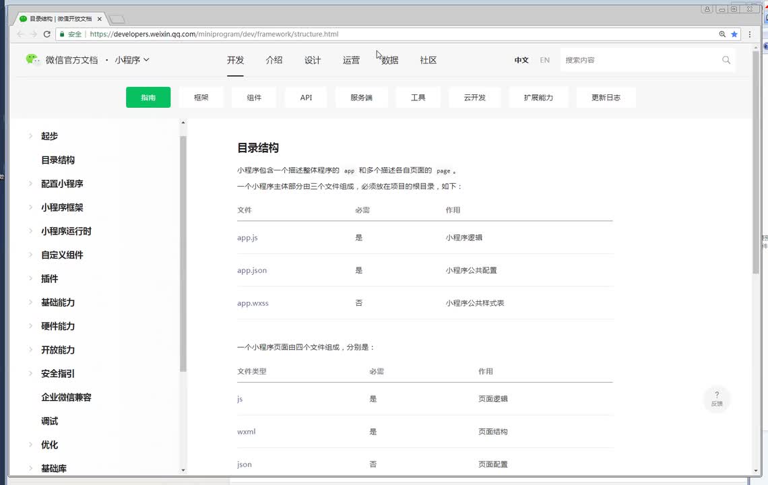Image resolution: width=768 pixels, height=485 pixels.
Task: Click the 页面结构 table cell text
Action: pos(492,432)
